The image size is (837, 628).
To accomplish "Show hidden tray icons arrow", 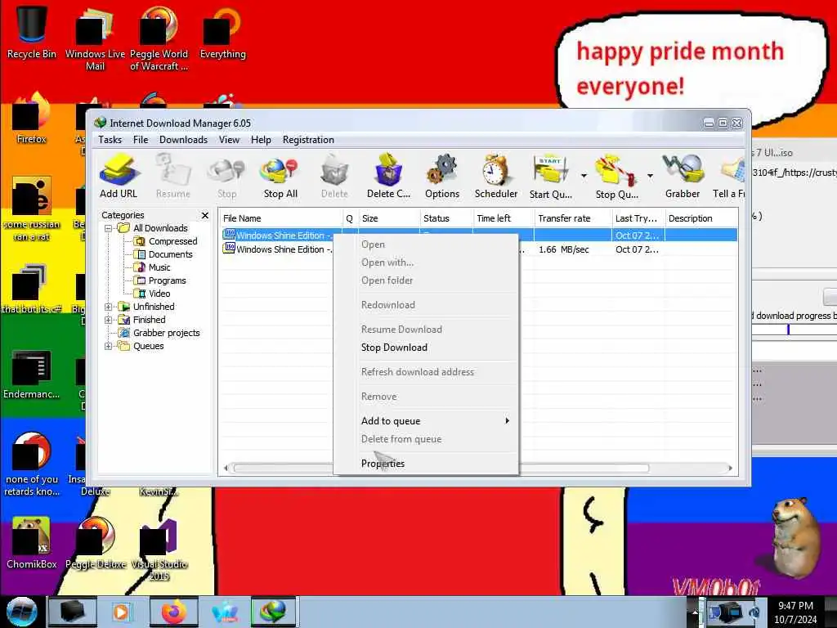I will point(695,612).
